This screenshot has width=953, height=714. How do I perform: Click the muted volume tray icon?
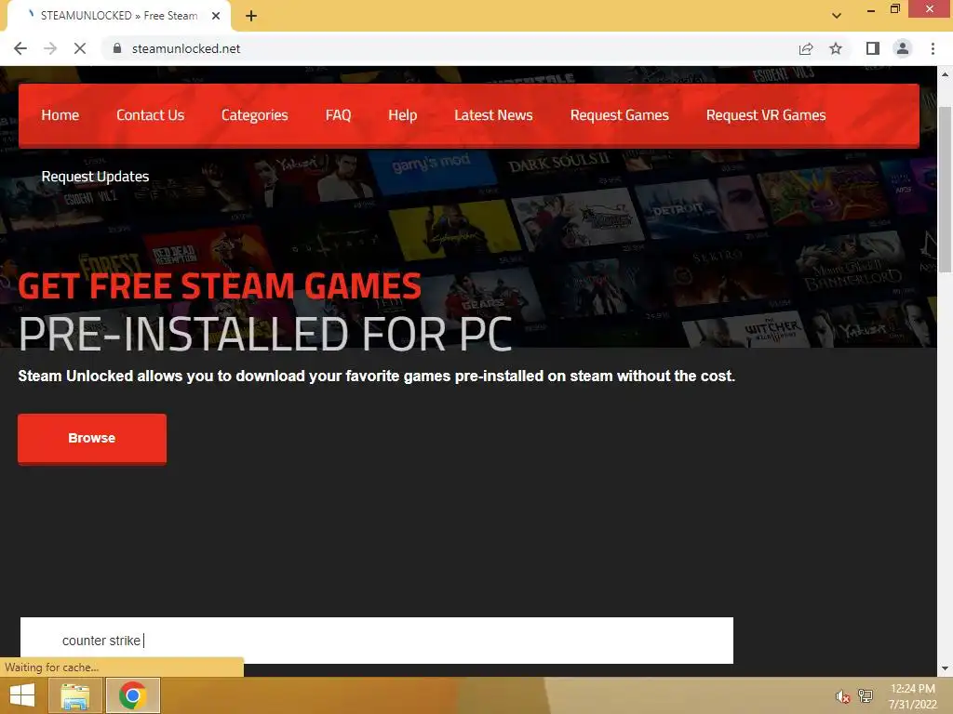(842, 696)
